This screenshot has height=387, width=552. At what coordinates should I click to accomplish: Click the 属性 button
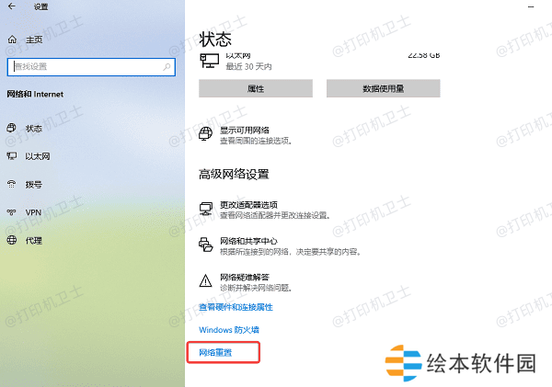point(256,88)
